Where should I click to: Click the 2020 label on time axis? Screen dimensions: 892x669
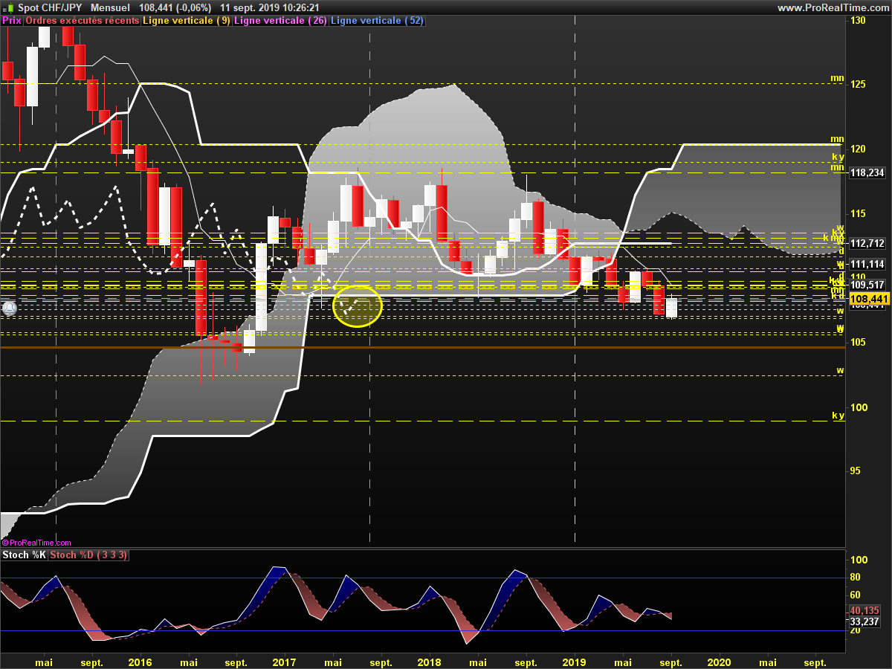[720, 662]
